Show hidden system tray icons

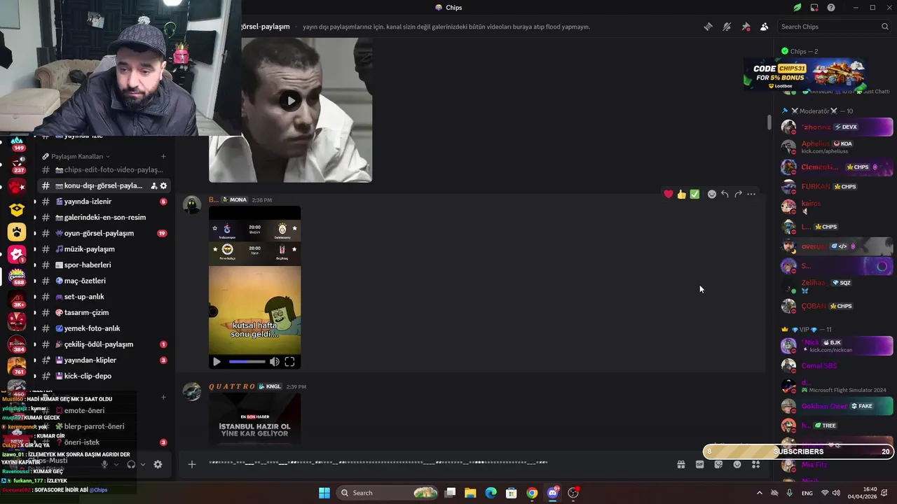click(759, 493)
